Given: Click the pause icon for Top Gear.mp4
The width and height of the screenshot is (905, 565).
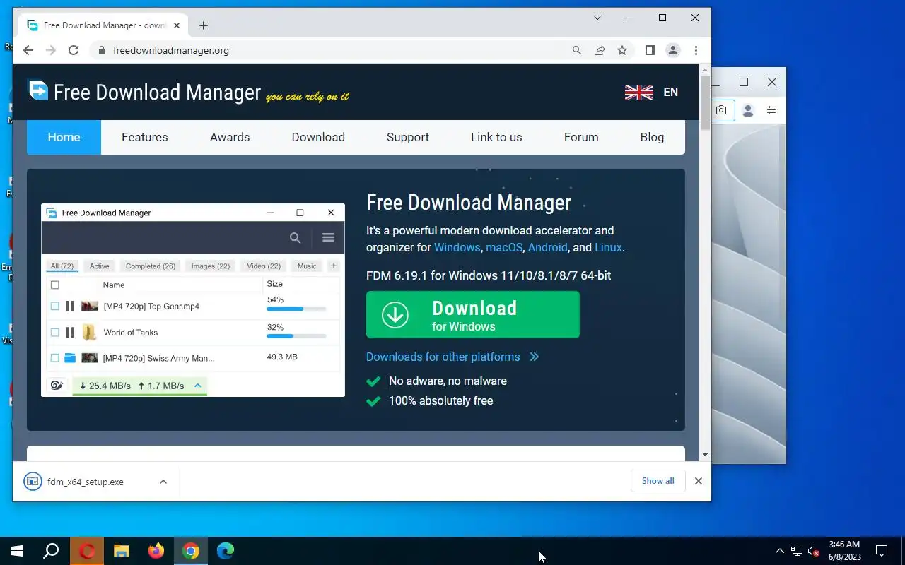Looking at the screenshot, I should [x=70, y=307].
